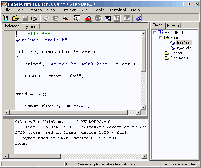
Task: Click the Paste clipboard icon
Action: click(x=56, y=18)
